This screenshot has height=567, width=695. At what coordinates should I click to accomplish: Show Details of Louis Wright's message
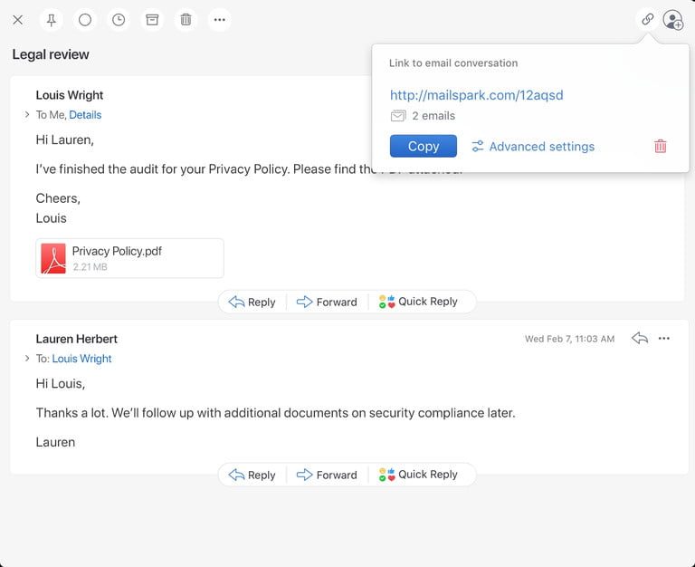(85, 115)
